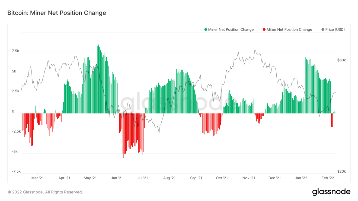Click the red legend dot for Miner Net Position Change
Viewport: 358px width, 201px height.
(264, 29)
